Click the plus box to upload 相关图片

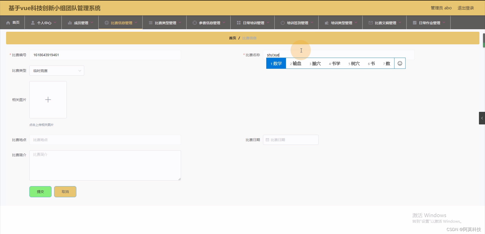pos(48,99)
